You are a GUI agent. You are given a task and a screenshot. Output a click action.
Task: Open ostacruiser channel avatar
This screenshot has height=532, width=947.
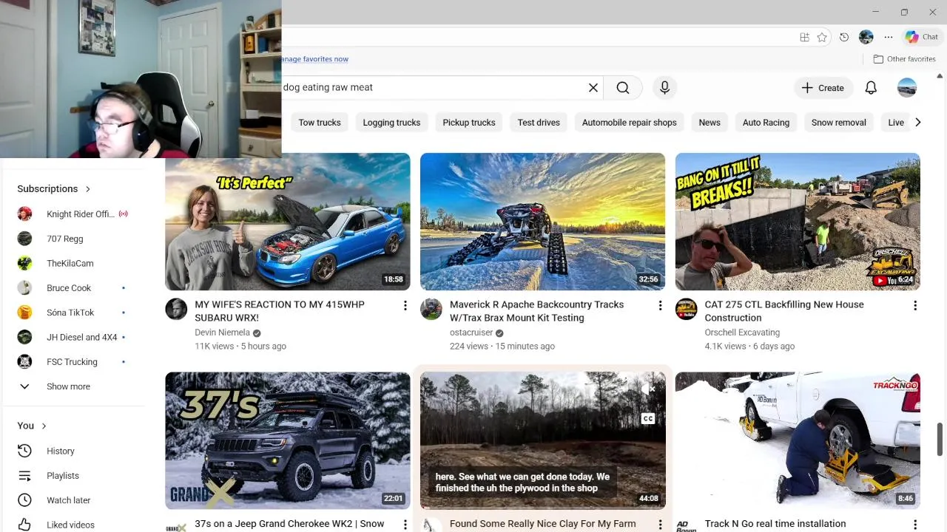coord(431,309)
